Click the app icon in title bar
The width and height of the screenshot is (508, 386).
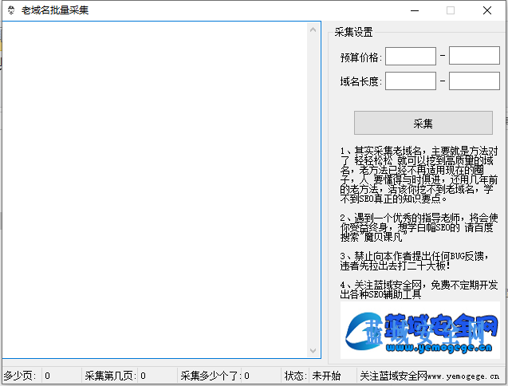(x=10, y=10)
